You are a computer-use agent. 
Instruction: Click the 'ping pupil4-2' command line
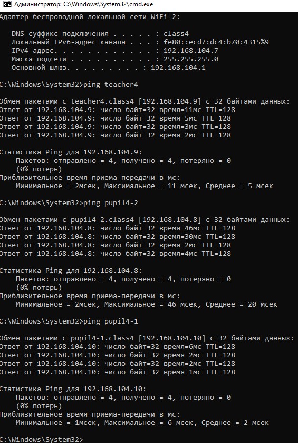69,203
